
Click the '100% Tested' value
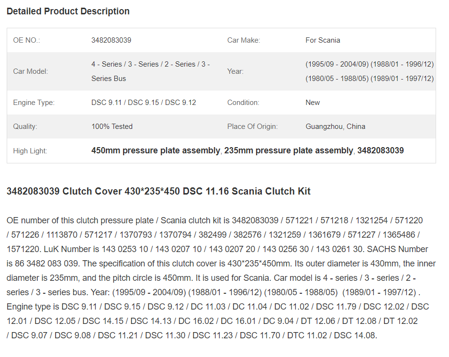click(112, 127)
